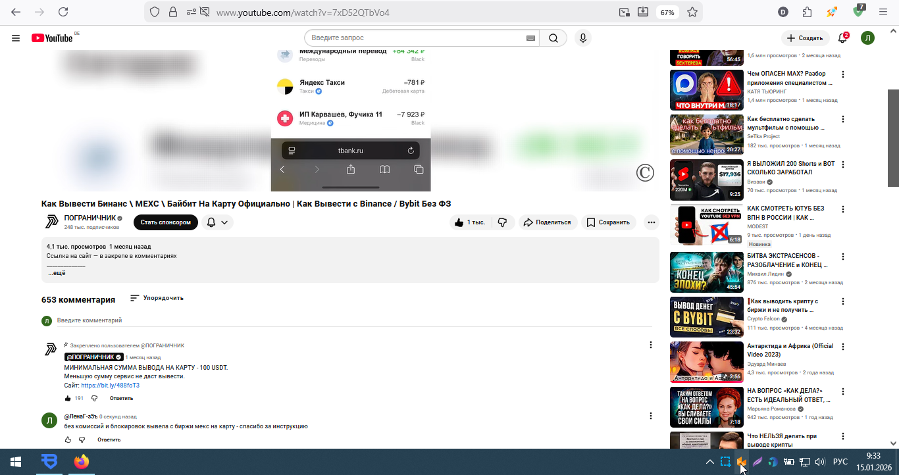Open the ПОГРАНИЧНИК channel name link
Viewport: 899px width, 475px height.
(90, 218)
